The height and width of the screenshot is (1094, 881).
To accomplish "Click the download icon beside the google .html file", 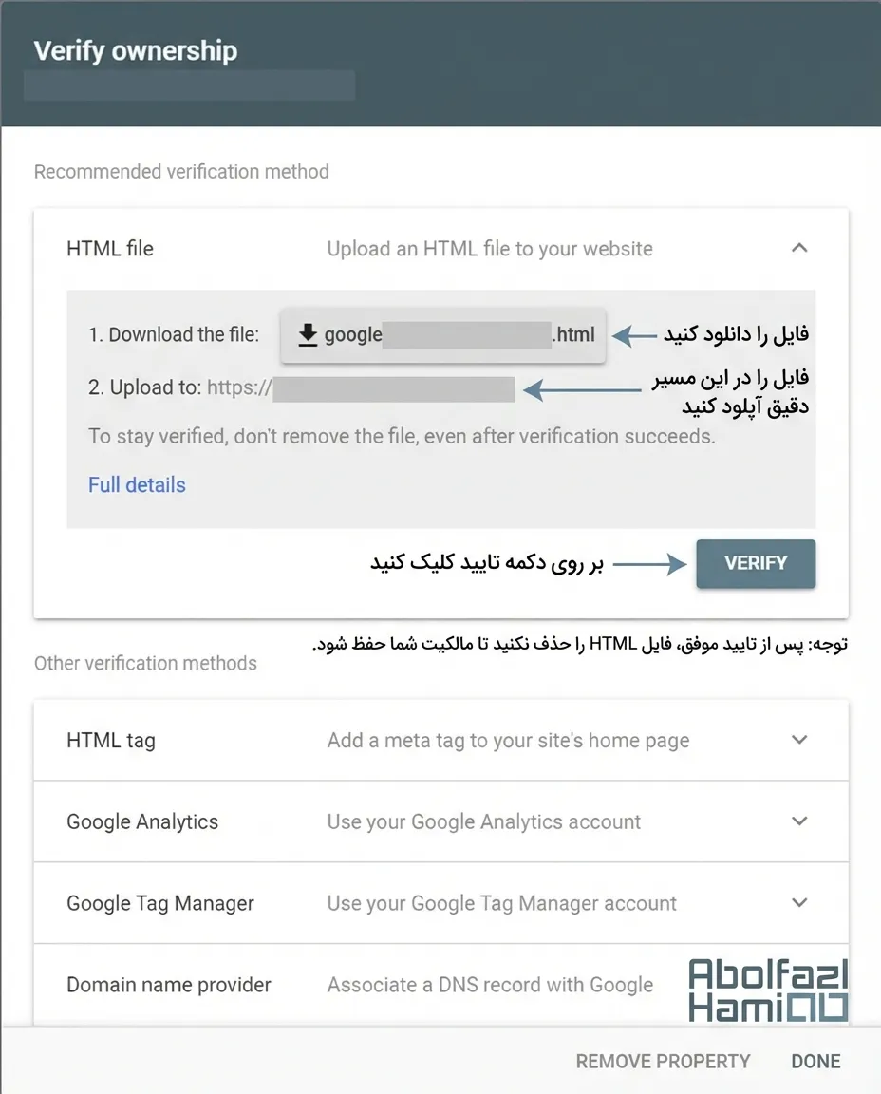I will click(308, 335).
